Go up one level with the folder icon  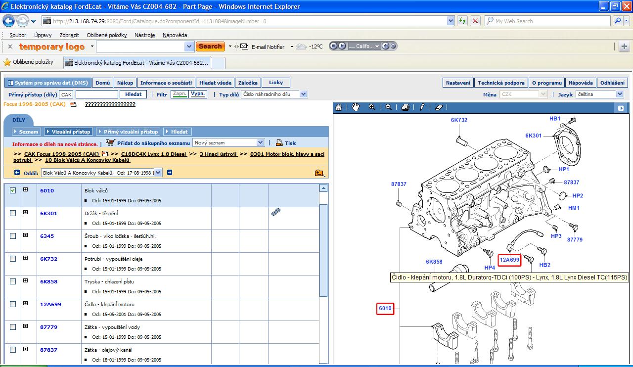tap(319, 173)
